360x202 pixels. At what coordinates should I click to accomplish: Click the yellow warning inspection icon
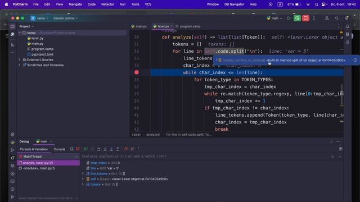[341, 32]
